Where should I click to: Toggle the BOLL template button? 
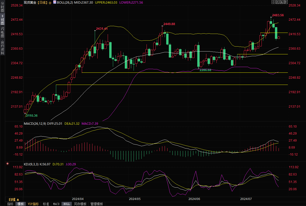tap(67, 204)
